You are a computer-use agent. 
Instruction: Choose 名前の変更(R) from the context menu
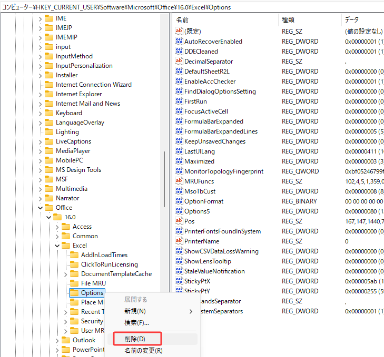[152, 350]
